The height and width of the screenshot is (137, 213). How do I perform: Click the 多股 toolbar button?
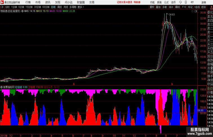click(x=165, y=7)
